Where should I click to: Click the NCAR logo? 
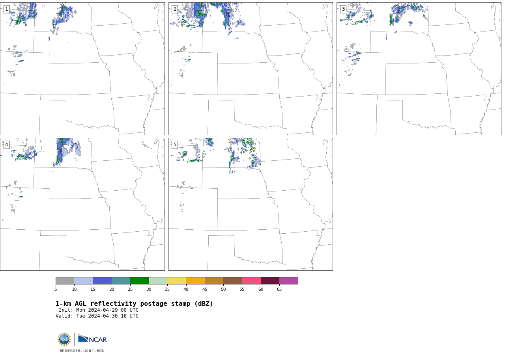click(92, 339)
